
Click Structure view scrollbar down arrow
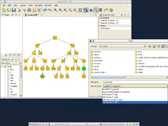pyautogui.click(x=20, y=96)
